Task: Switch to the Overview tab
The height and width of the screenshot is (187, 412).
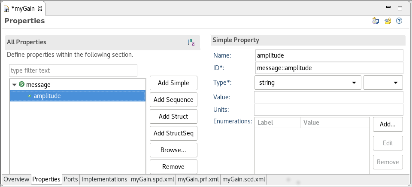Action: click(16, 179)
